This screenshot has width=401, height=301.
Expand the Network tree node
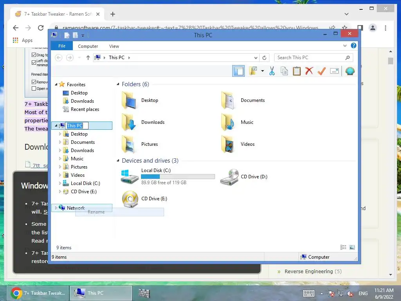coord(56,208)
